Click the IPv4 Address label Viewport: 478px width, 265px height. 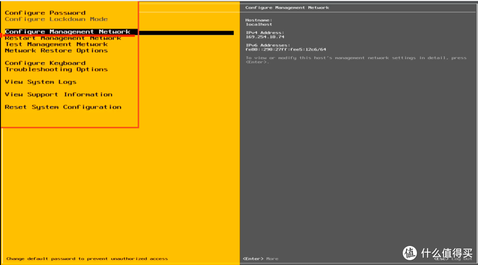[265, 33]
